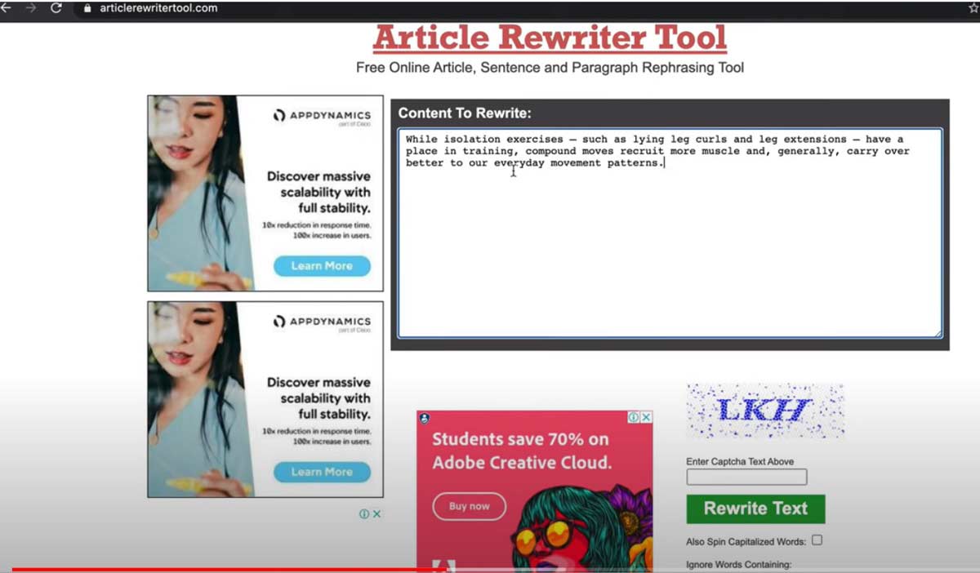Reload the page with the refresh icon
The image size is (980, 573).
(x=56, y=8)
